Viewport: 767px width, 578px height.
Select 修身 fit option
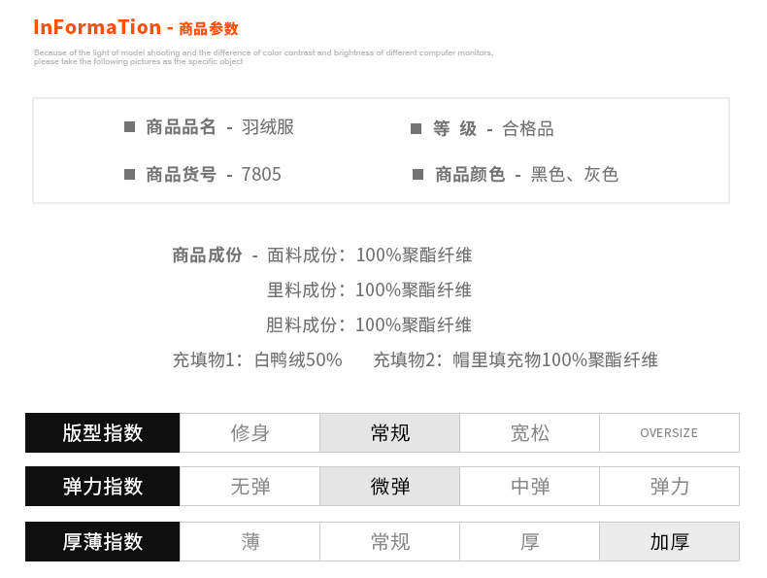[x=250, y=433]
